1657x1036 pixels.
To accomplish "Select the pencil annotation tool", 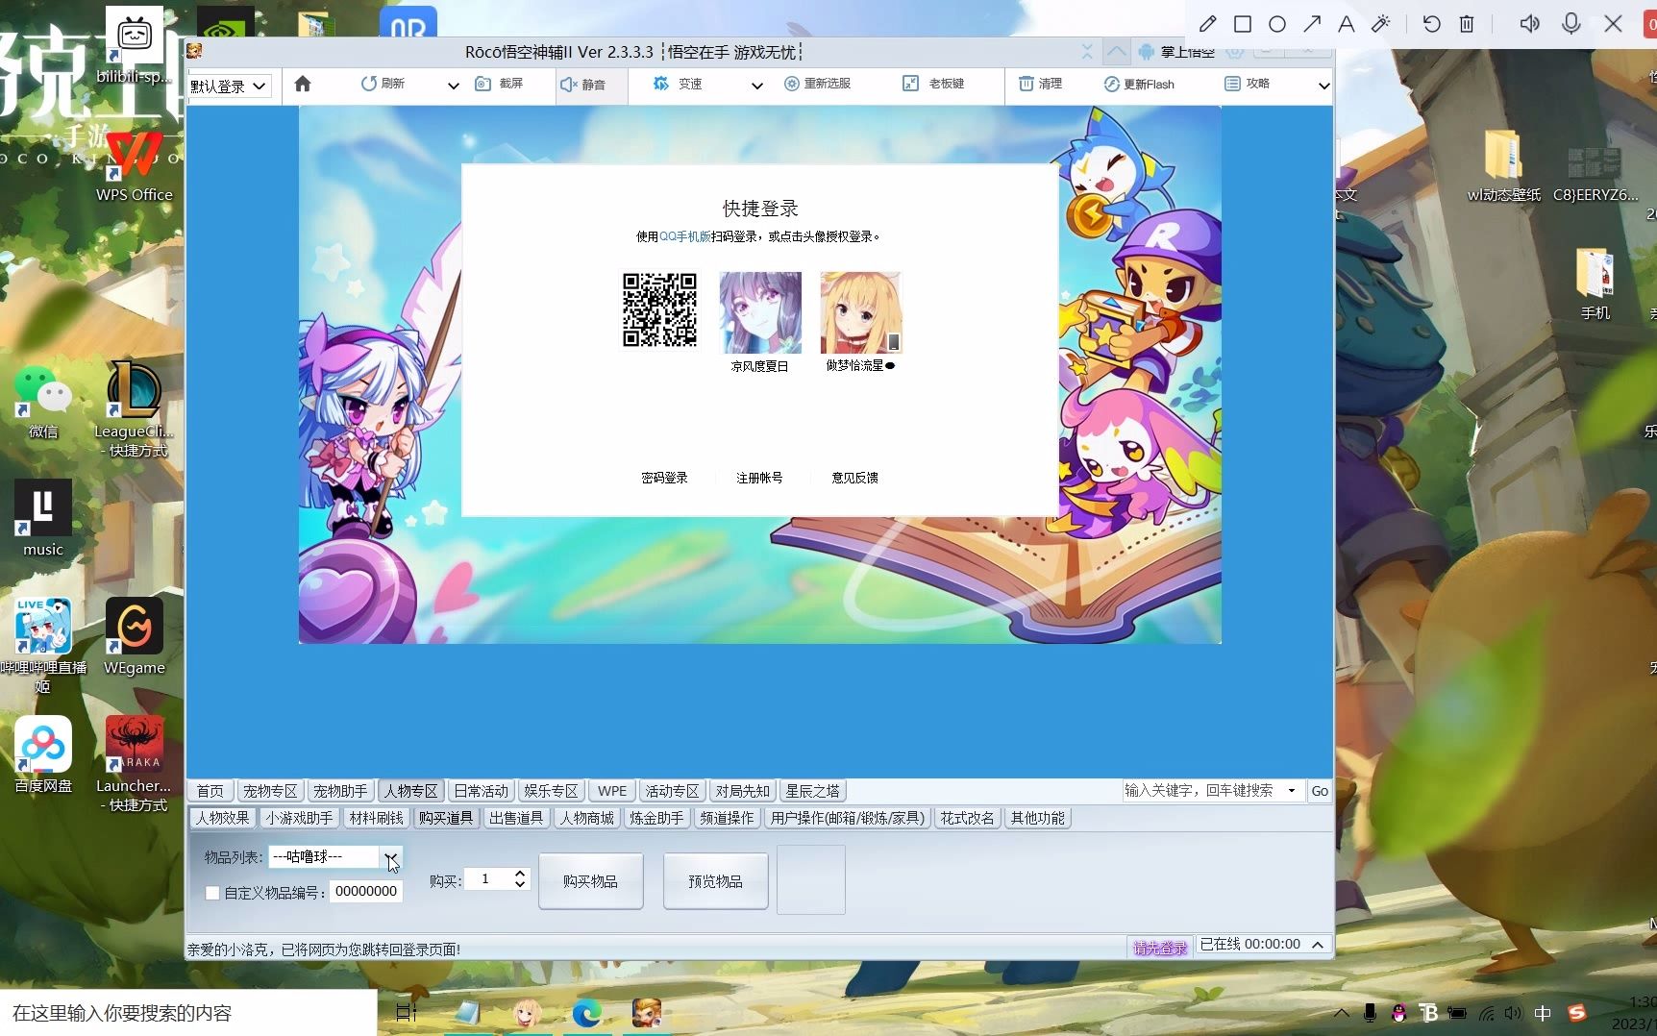I will pyautogui.click(x=1208, y=24).
